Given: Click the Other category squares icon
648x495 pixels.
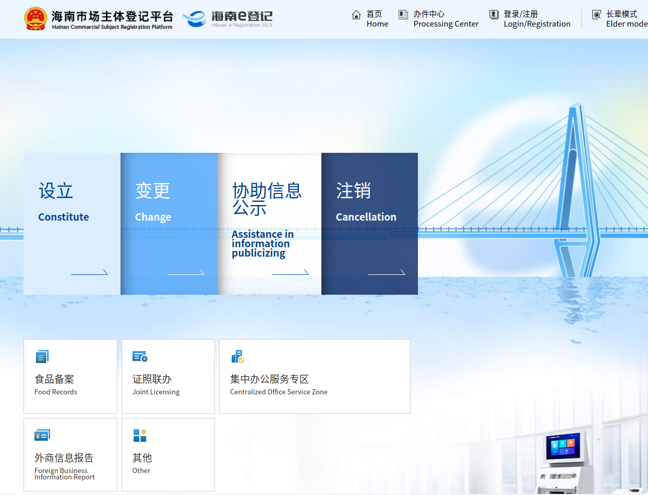Looking at the screenshot, I should pyautogui.click(x=140, y=435).
